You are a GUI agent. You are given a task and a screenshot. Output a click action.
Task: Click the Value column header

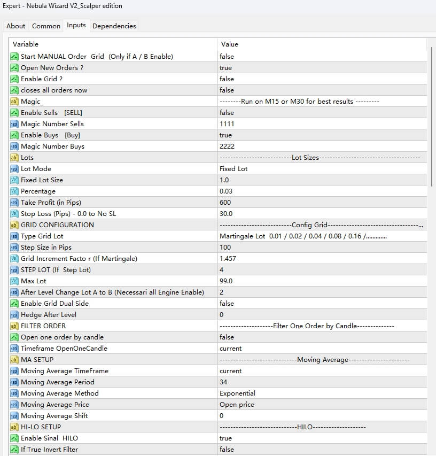point(230,44)
